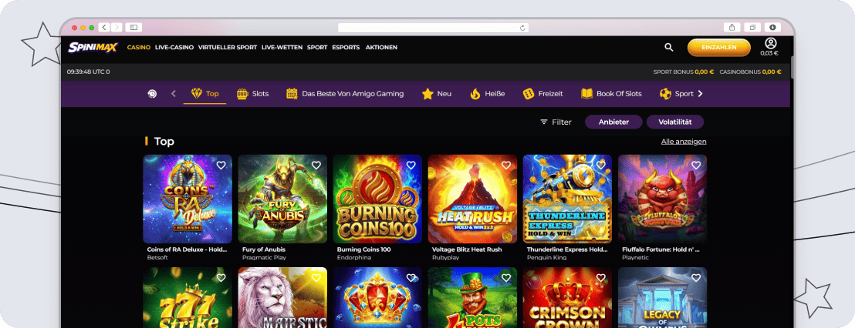Open the user account profile icon
This screenshot has height=328, width=855.
(770, 44)
